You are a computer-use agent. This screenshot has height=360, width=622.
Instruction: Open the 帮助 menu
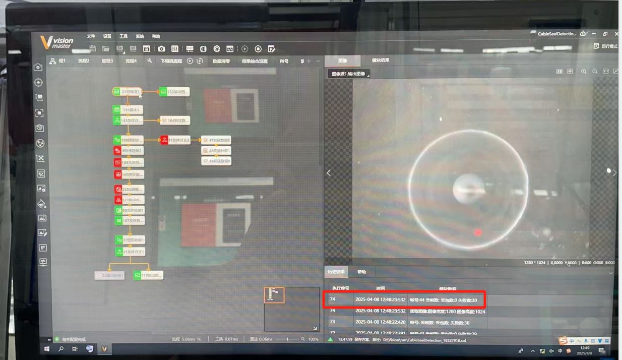tap(156, 36)
